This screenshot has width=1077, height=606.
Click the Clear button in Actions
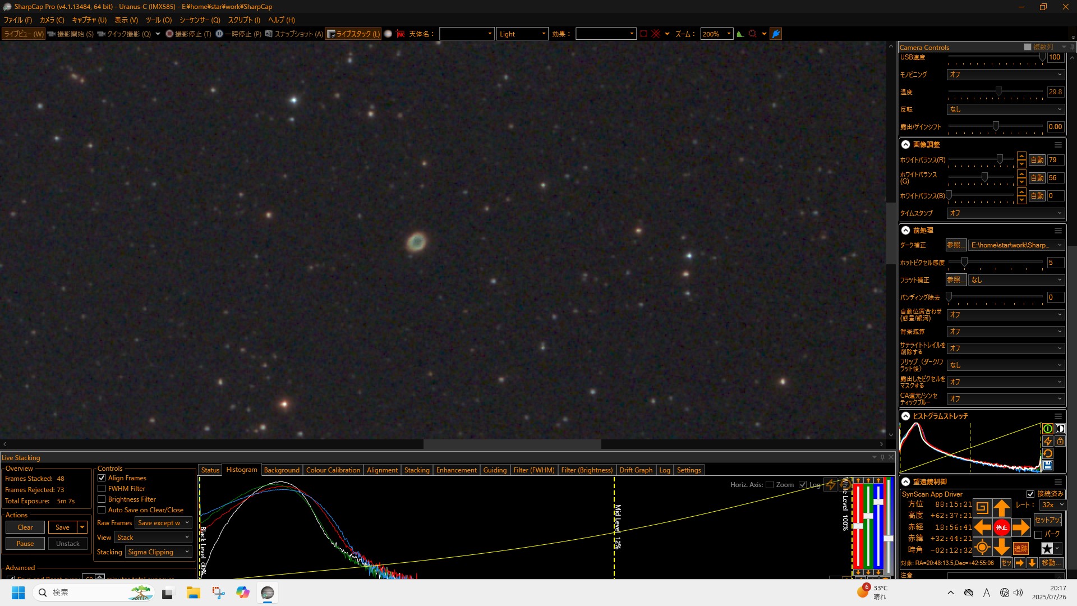tap(25, 527)
